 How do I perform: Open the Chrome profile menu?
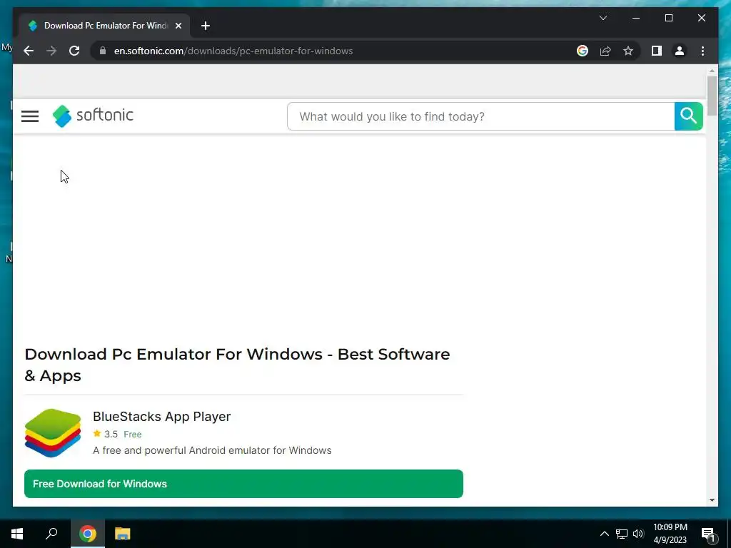(680, 51)
